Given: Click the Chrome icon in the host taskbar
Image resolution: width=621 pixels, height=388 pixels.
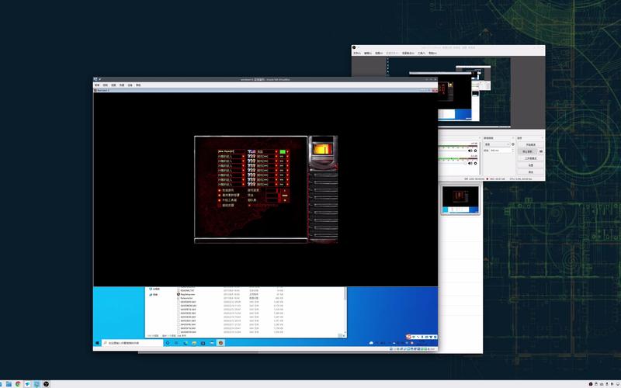Looking at the screenshot, I should (18, 383).
